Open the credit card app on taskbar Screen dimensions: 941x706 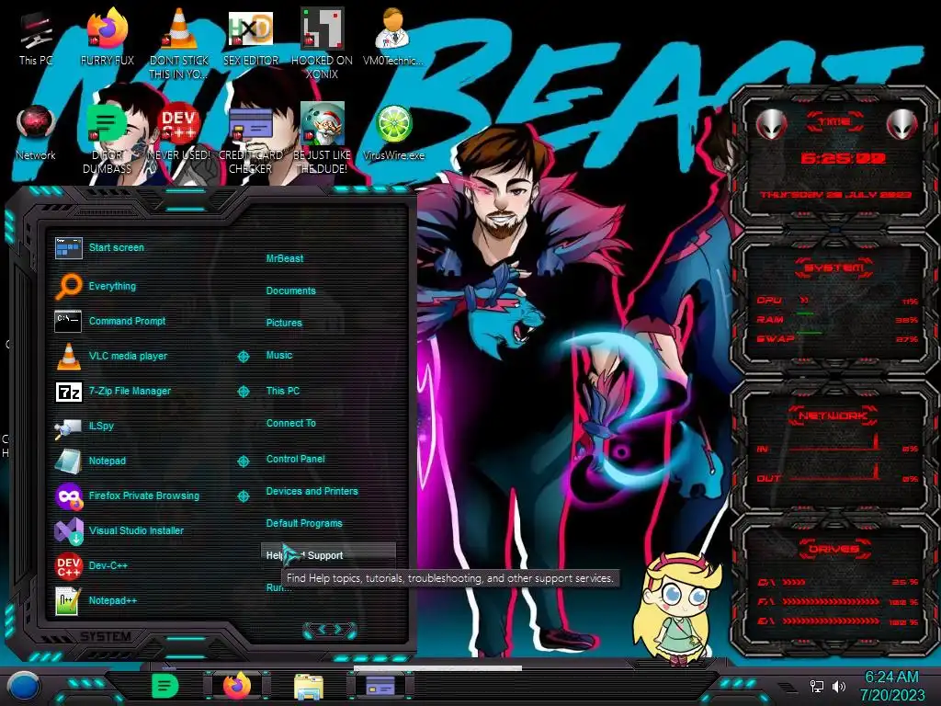[380, 685]
